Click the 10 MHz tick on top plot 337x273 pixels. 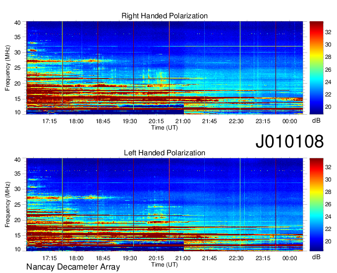17,112
